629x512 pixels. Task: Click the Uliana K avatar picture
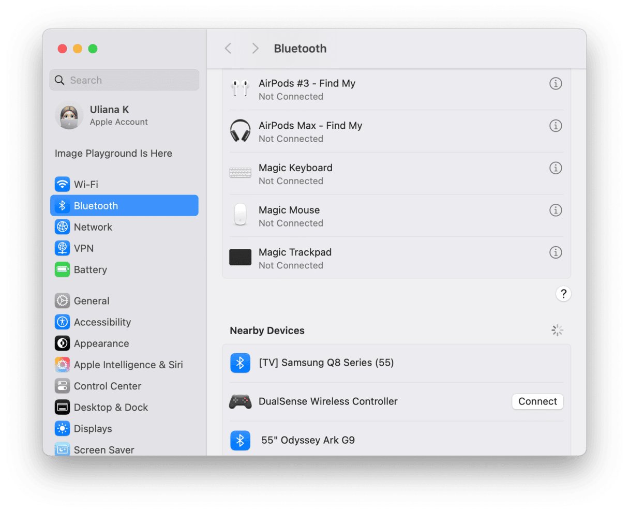coord(69,115)
